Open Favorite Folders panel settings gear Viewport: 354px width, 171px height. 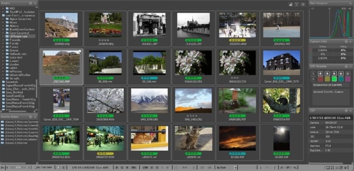(30, 117)
